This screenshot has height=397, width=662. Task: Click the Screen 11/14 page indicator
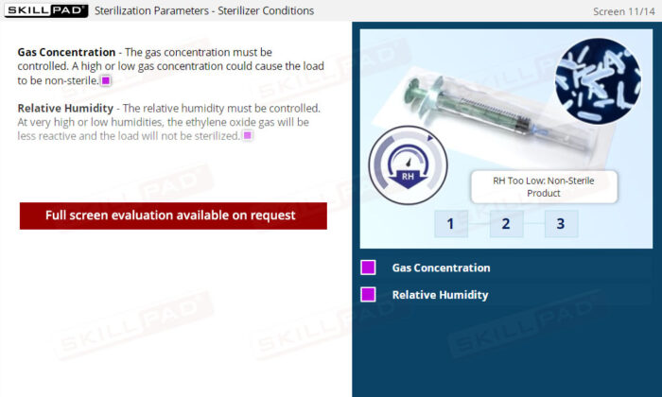click(x=623, y=11)
